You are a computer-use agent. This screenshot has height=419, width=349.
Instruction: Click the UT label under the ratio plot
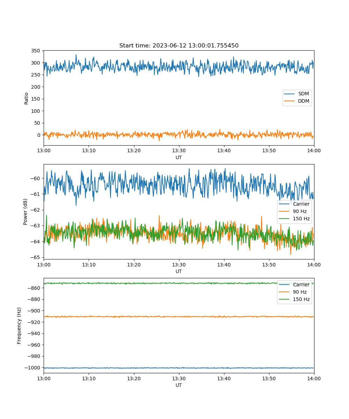click(179, 157)
